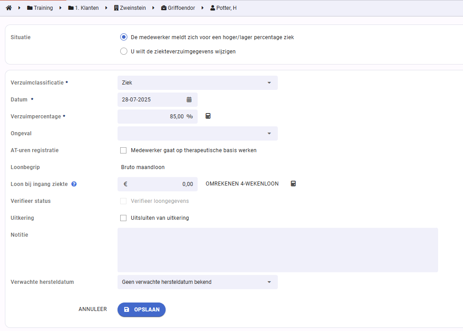Click calculator icon beside Omrekenen 4-wekenloon
Screen dimensions: 463x331
coord(293,184)
